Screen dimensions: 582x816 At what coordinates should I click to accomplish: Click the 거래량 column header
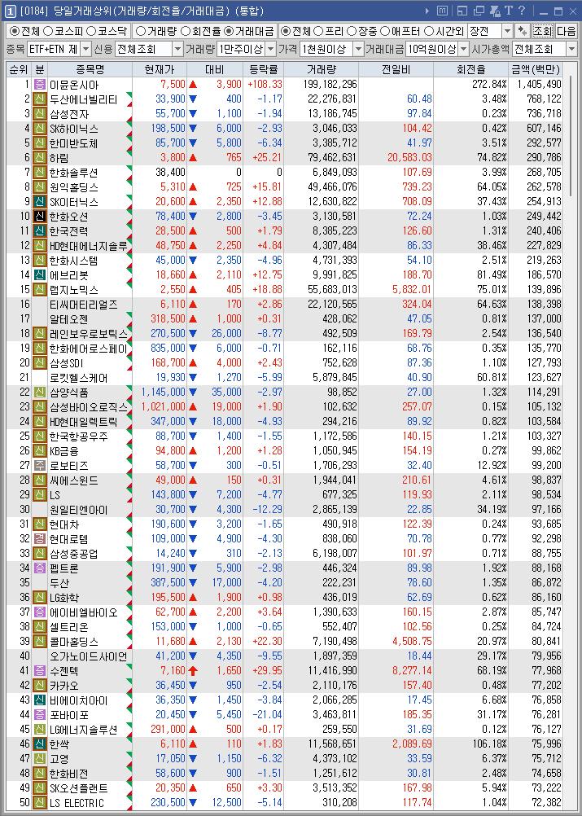point(322,69)
